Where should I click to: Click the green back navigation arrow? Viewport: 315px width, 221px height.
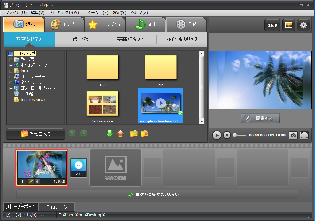pyautogui.click(x=72, y=133)
